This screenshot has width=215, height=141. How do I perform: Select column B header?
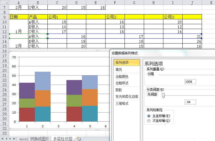38,2
